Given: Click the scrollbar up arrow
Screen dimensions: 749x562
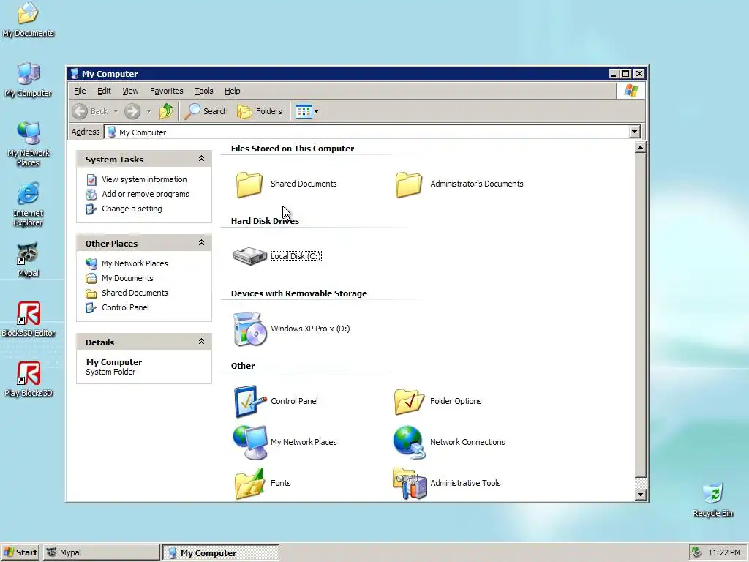Looking at the screenshot, I should 641,147.
